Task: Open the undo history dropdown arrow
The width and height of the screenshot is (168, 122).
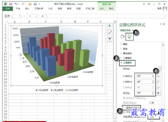Action: (19, 4)
